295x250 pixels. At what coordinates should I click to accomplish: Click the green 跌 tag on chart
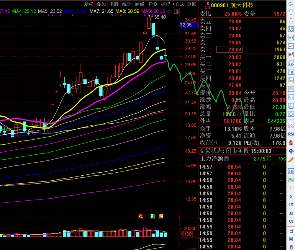[153, 216]
